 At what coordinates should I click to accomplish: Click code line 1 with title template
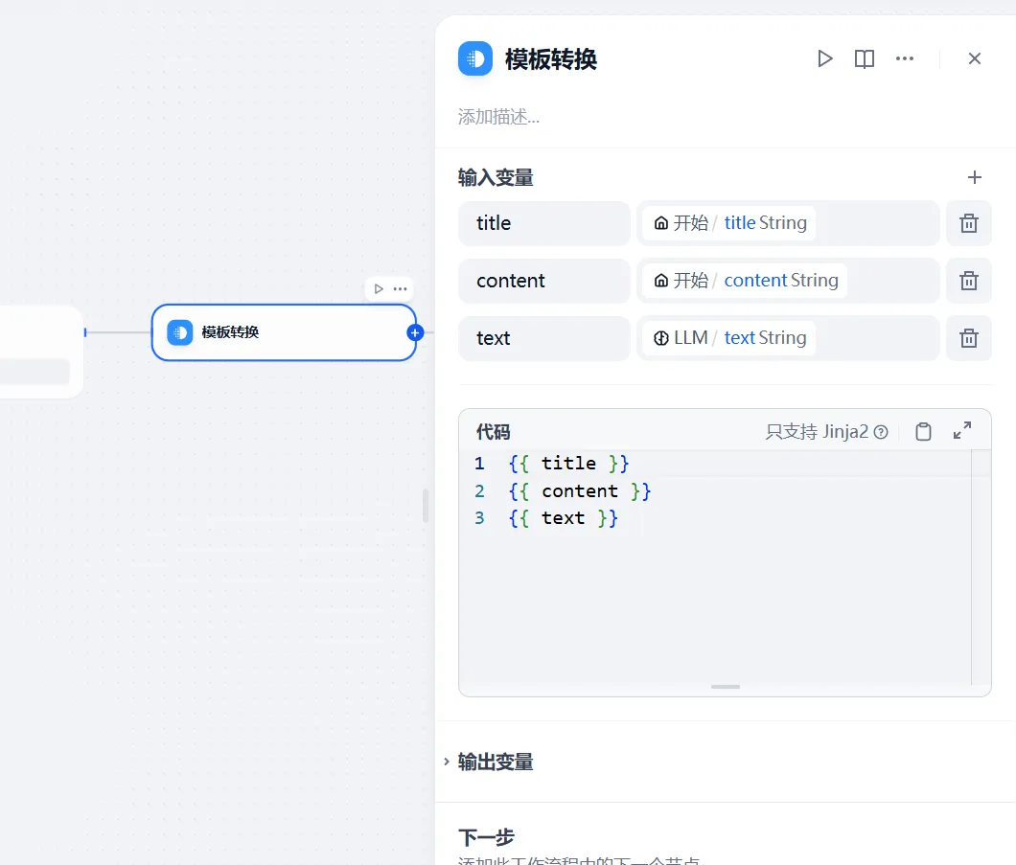[569, 464]
